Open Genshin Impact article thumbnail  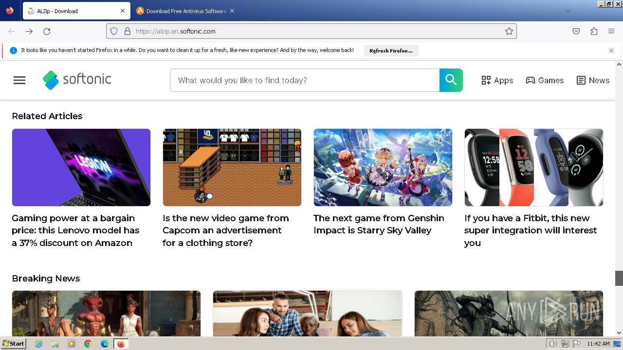pyautogui.click(x=383, y=167)
